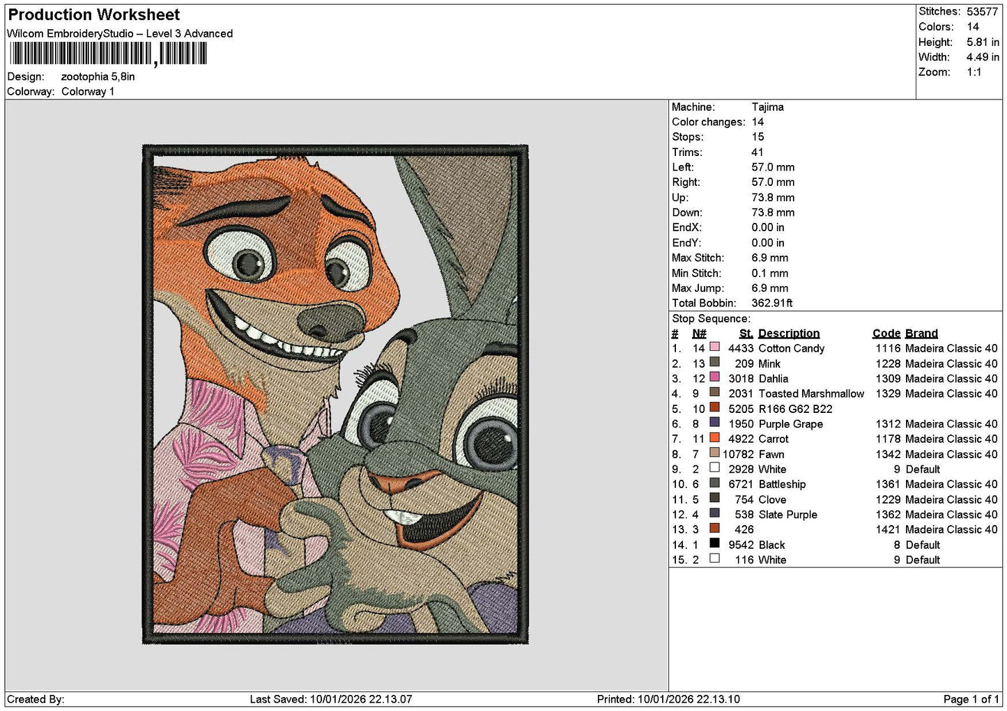Select the Battleship color swatch
The image size is (1007, 711).
tap(714, 483)
